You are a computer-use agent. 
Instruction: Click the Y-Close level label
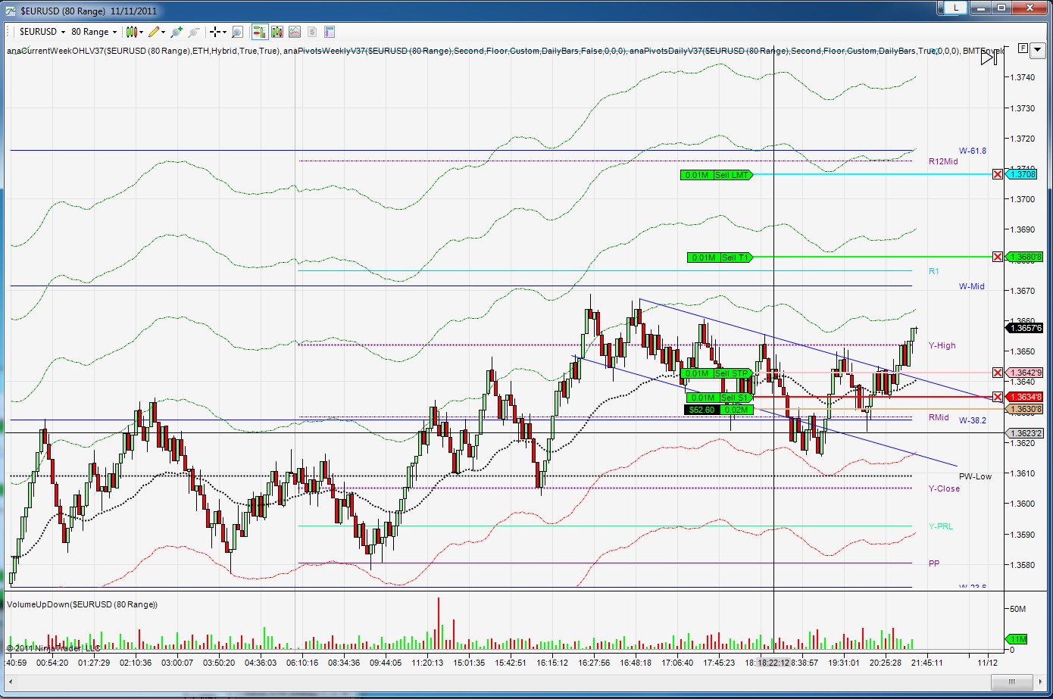click(x=944, y=488)
